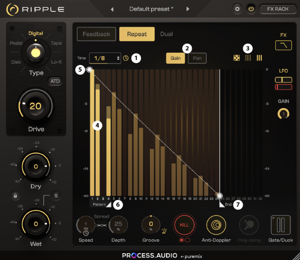300x260 pixels.
Task: Click the Pattern length marker triangle
Action: [x=109, y=205]
